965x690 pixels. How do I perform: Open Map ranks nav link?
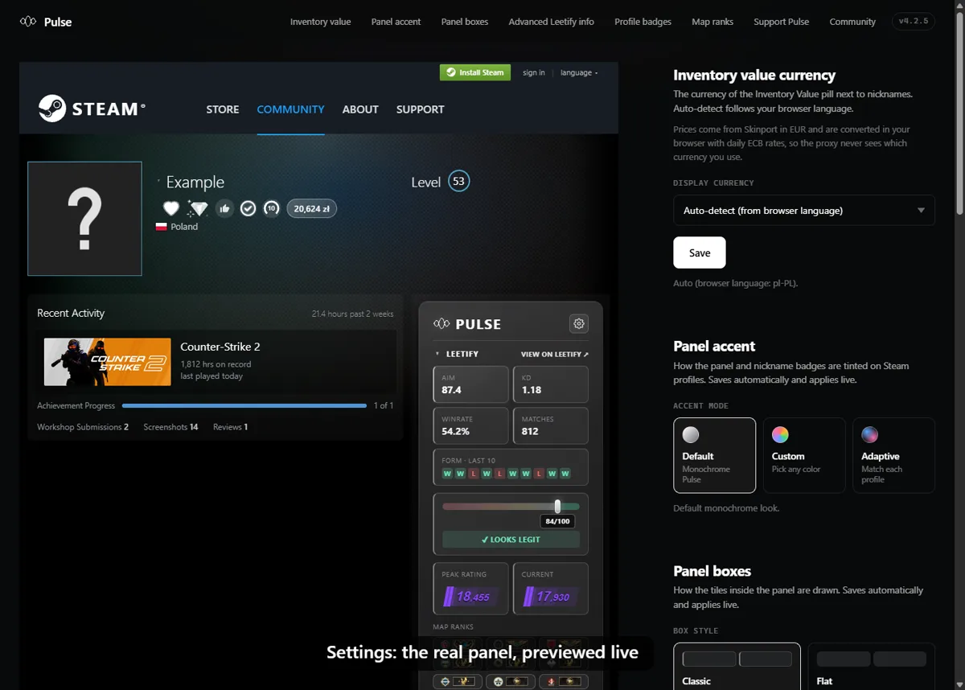[712, 22]
